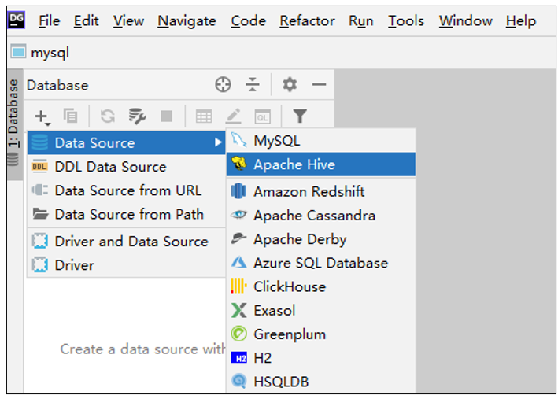Click the mysql project breadcrumb
Image resolution: width=558 pixels, height=395 pixels.
(x=49, y=54)
